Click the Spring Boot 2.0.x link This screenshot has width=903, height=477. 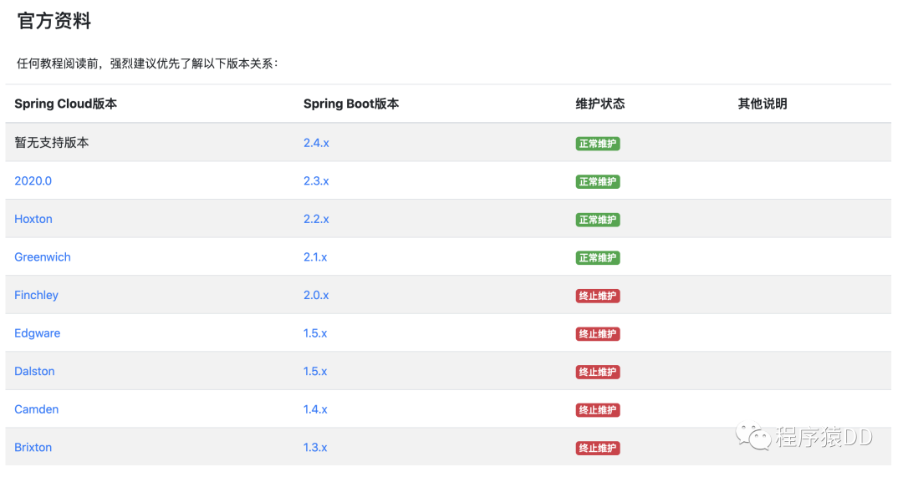[316, 295]
